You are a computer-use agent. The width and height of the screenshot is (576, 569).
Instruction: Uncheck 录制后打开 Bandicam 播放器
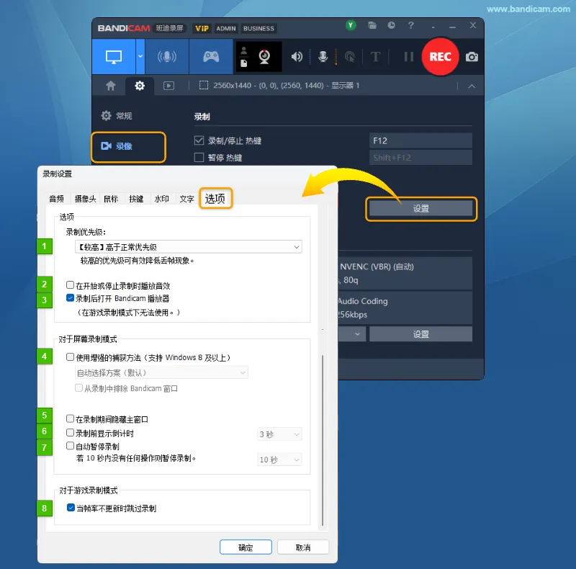(70, 298)
